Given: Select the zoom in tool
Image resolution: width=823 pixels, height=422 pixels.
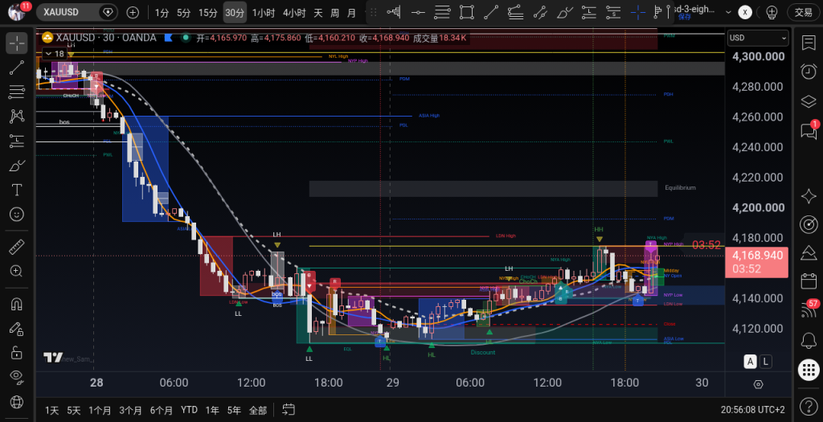Looking at the screenshot, I should [x=17, y=271].
